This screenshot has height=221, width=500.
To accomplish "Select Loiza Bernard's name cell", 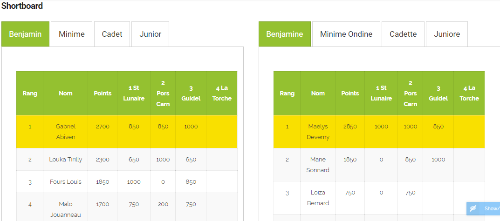I will 318,198.
